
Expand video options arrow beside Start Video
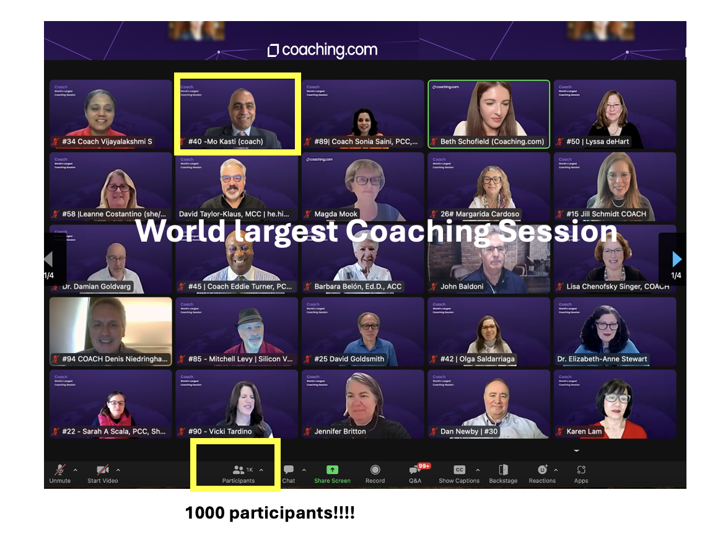[x=118, y=470]
